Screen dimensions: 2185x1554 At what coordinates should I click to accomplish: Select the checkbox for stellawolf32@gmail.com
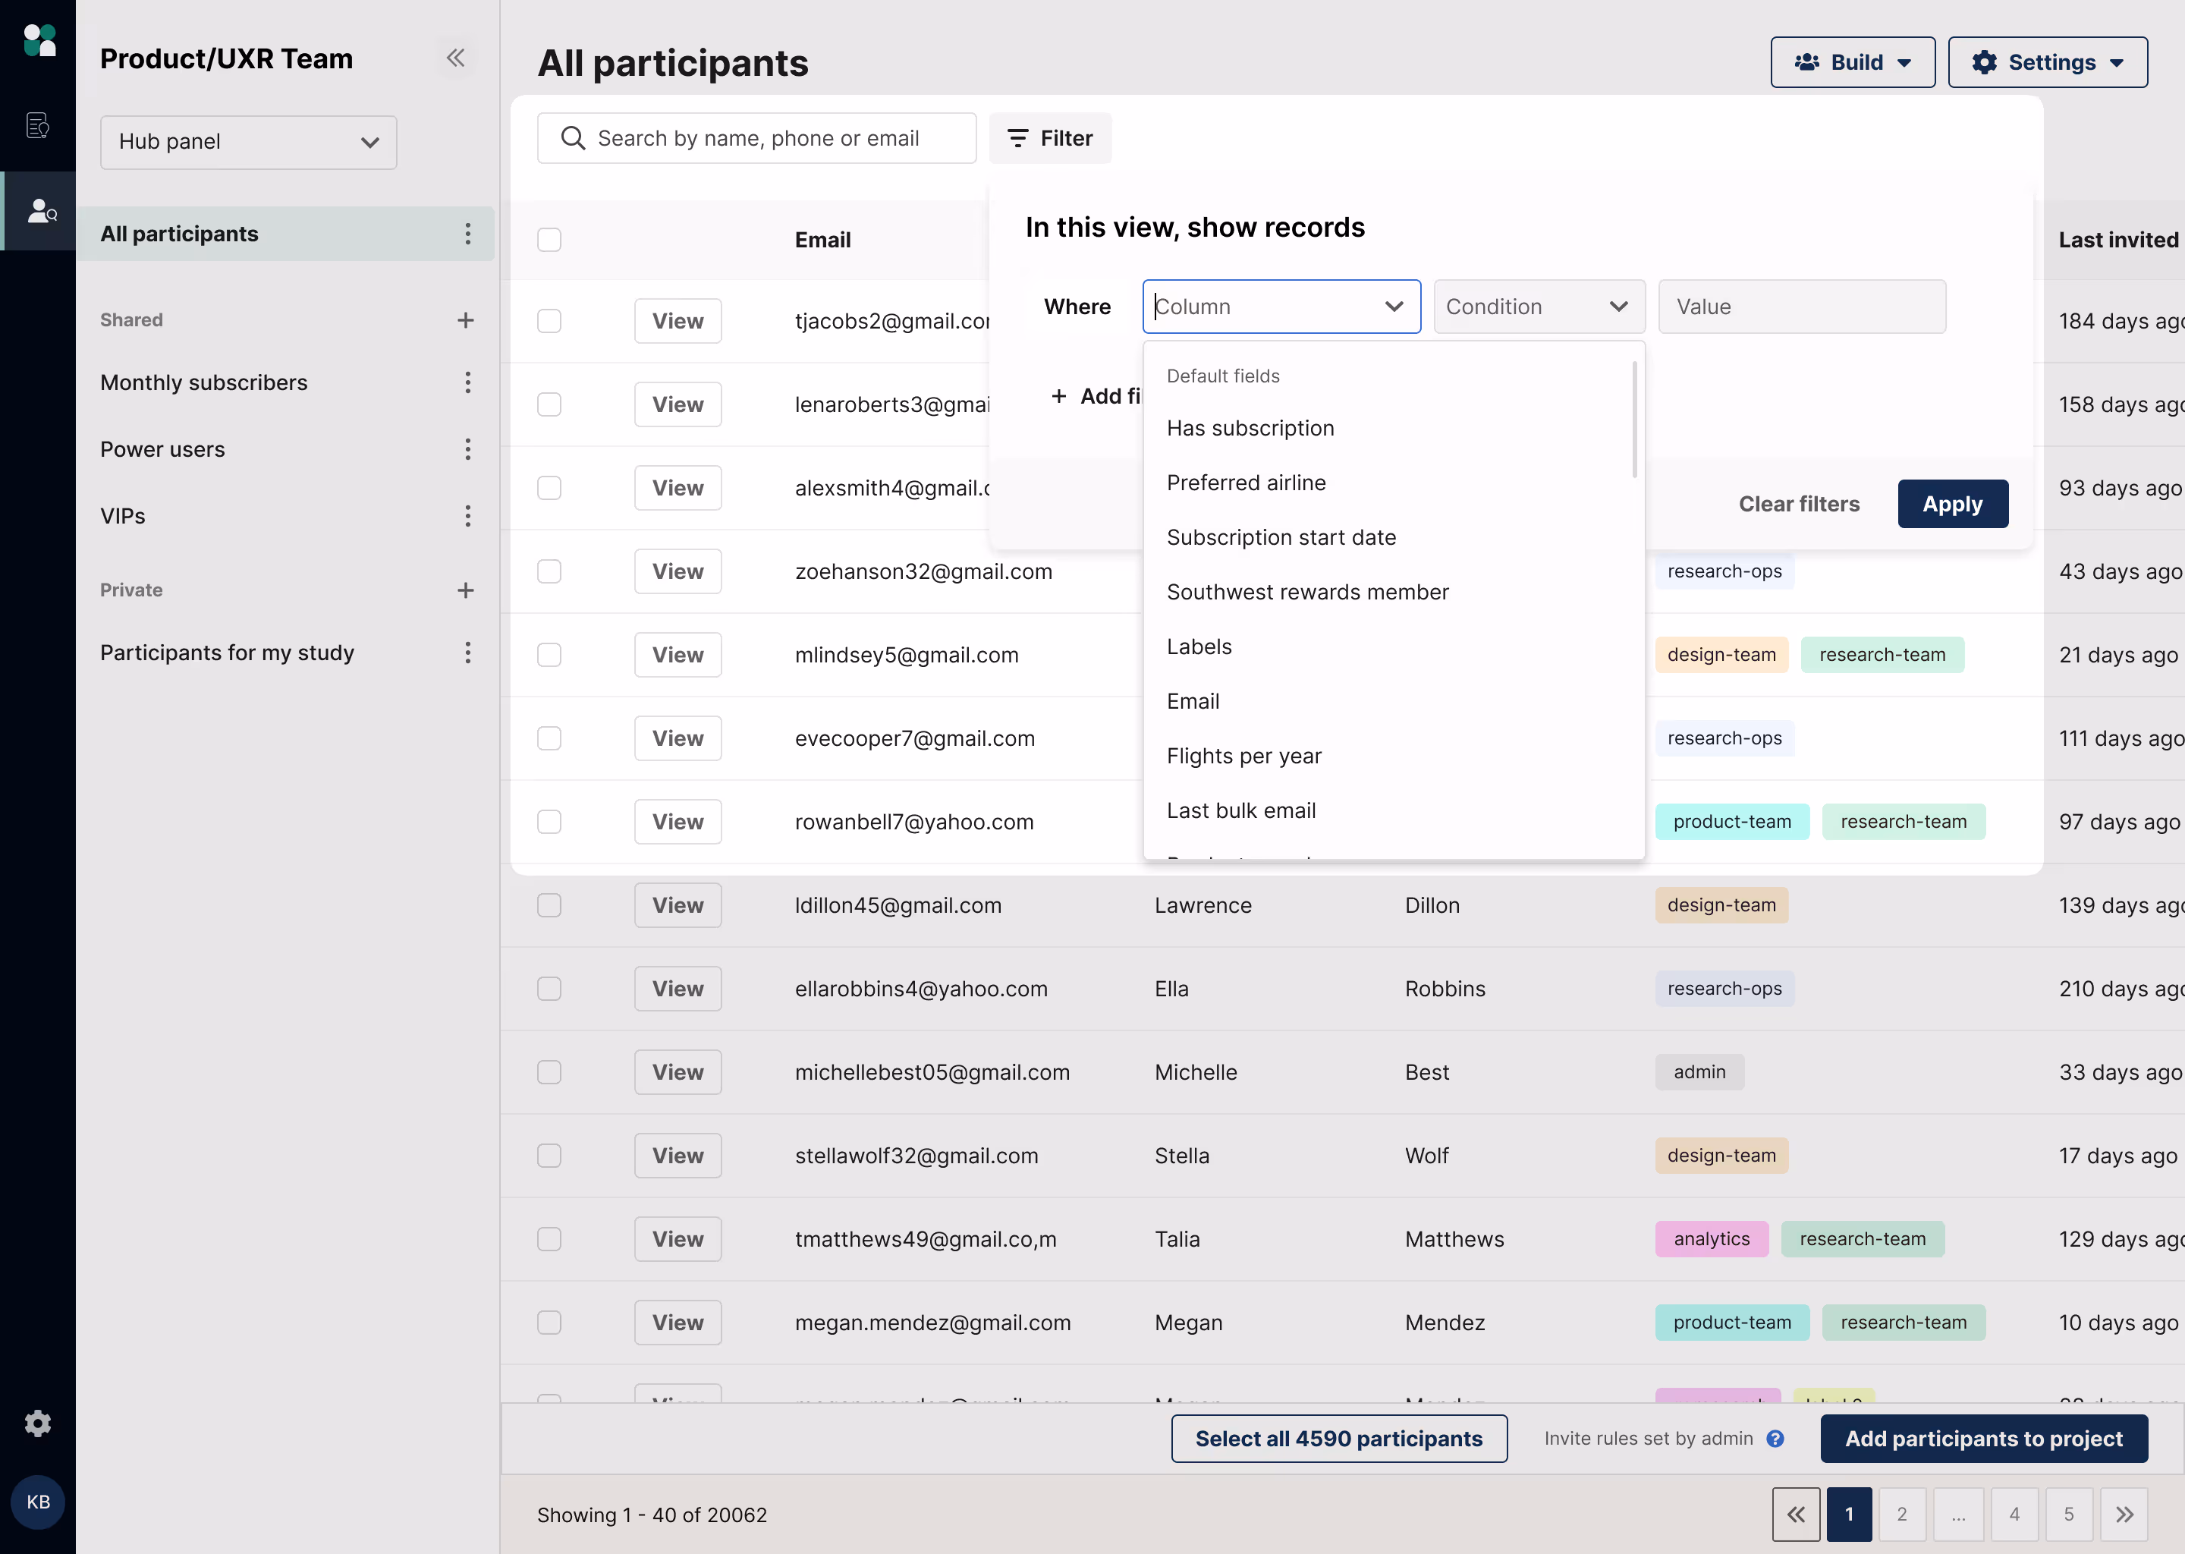tap(549, 1155)
